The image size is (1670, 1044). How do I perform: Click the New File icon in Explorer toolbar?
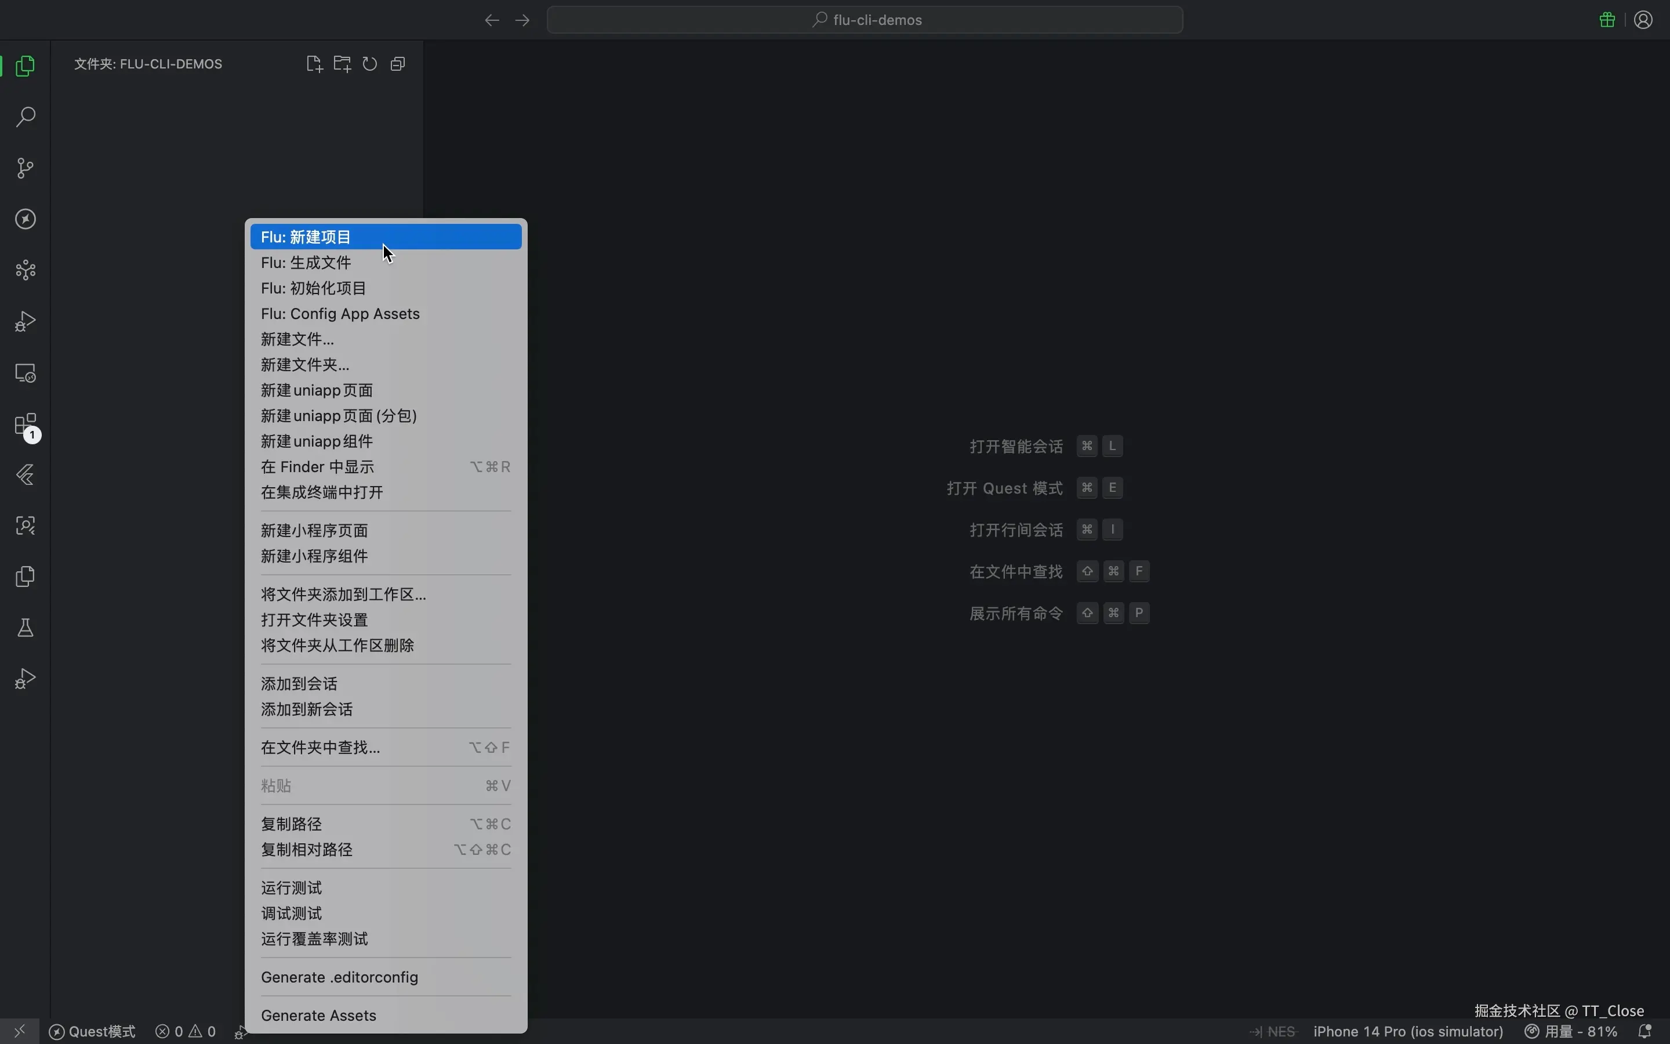coord(314,64)
